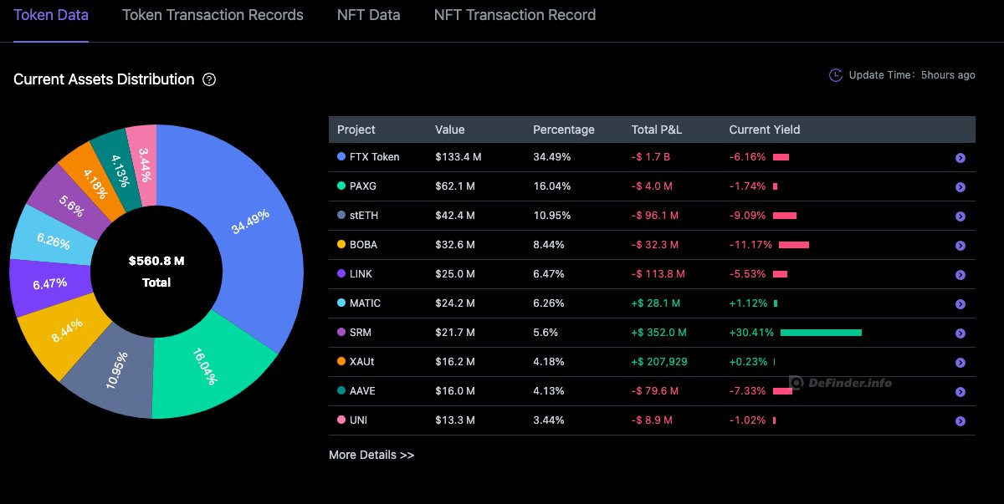Click the $560.8 M total label
Viewport: 1004px width, 504px height.
coord(156,261)
